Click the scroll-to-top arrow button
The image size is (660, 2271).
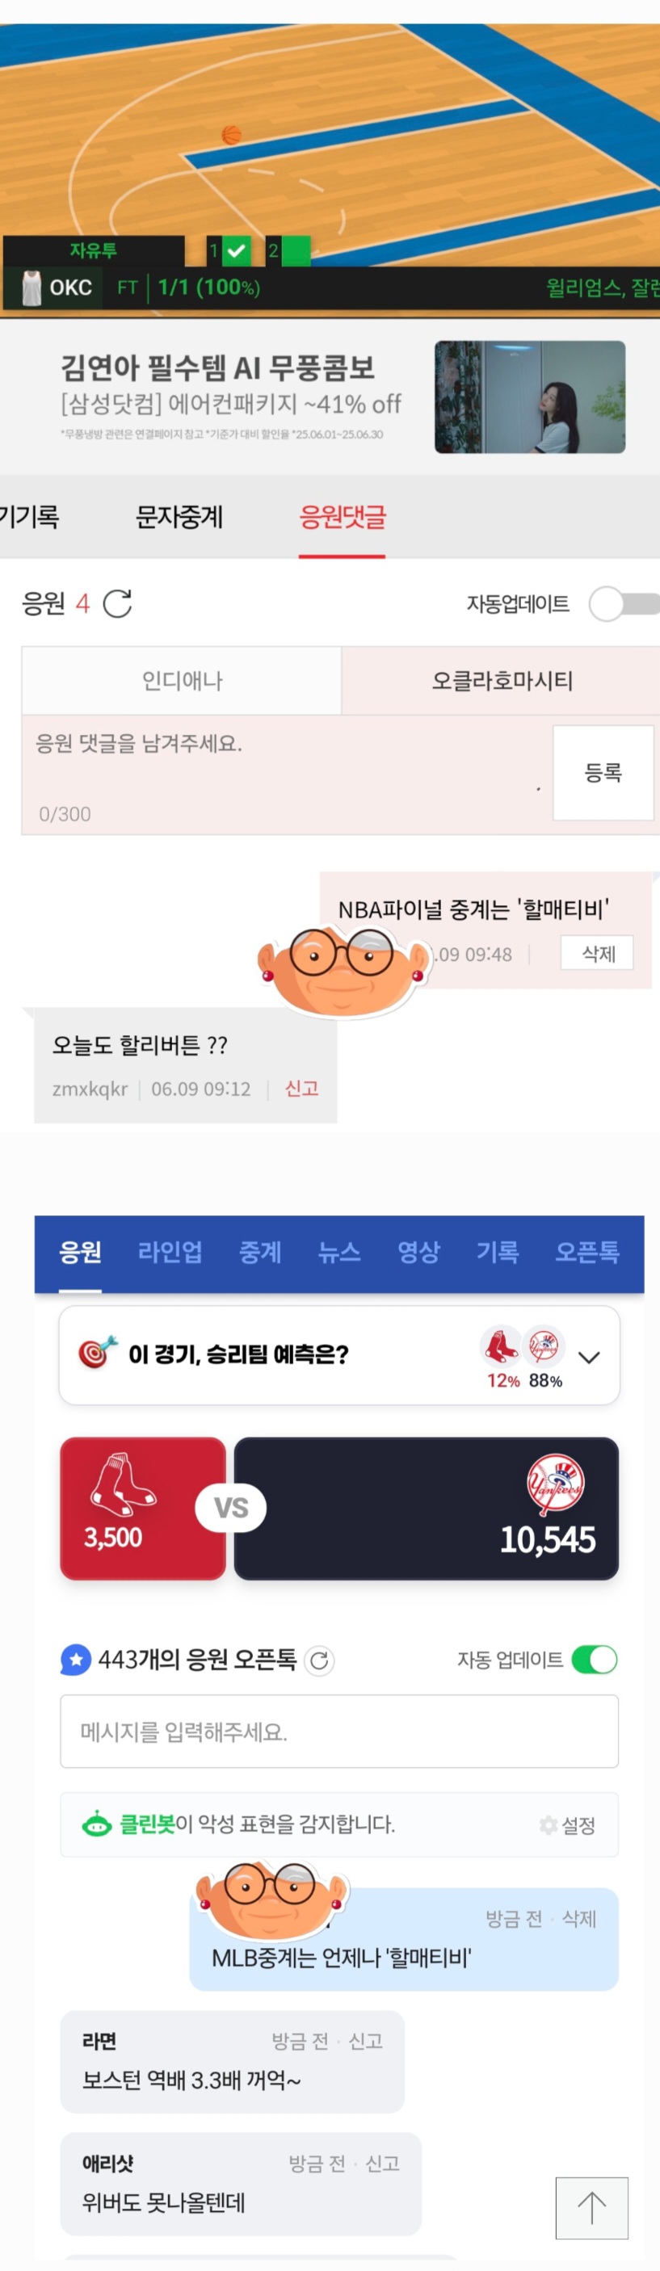pyautogui.click(x=592, y=2207)
